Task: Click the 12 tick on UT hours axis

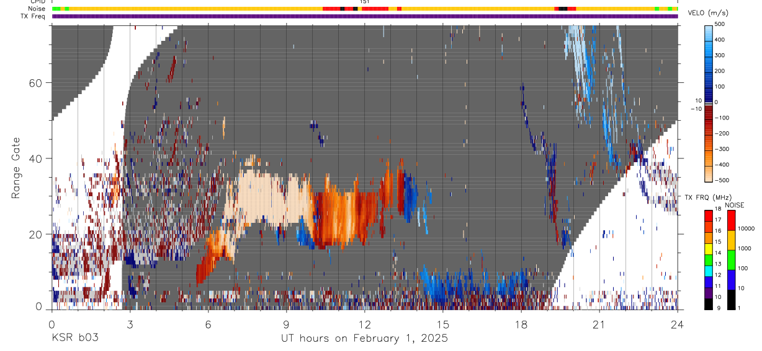Action: [364, 324]
